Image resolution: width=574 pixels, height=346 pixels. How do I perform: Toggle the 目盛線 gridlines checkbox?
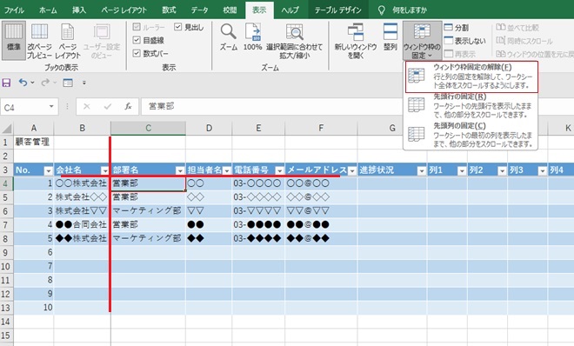click(137, 40)
